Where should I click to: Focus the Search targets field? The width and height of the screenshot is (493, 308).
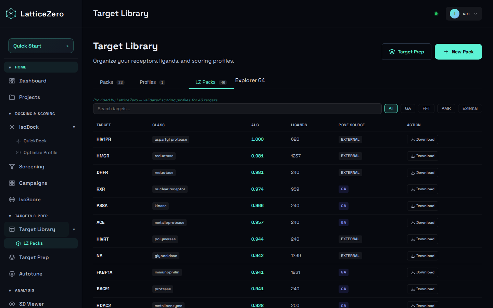237,109
